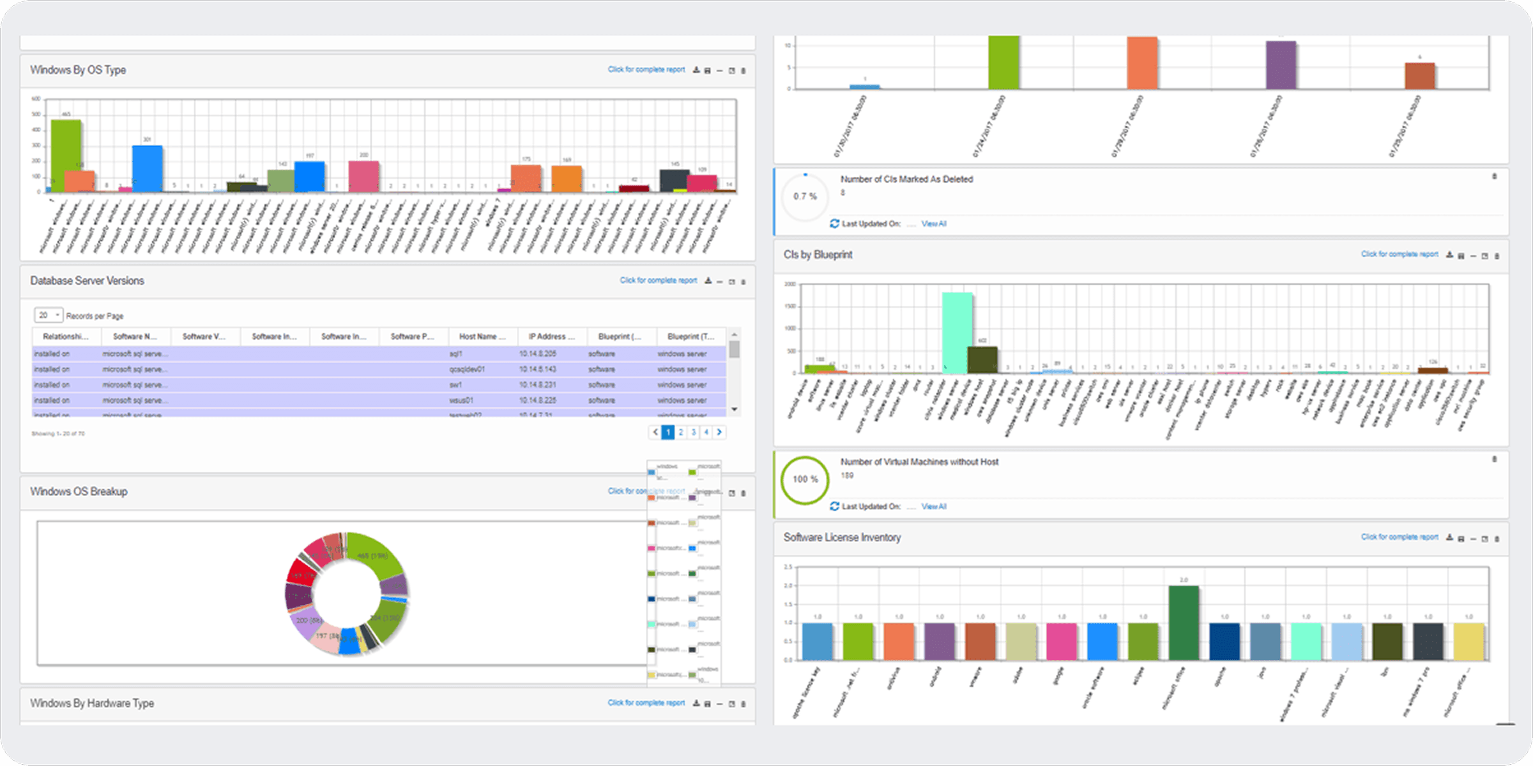Maximize the Windows By Hardware Type panel
Image resolution: width=1533 pixels, height=766 pixels.
(x=732, y=703)
